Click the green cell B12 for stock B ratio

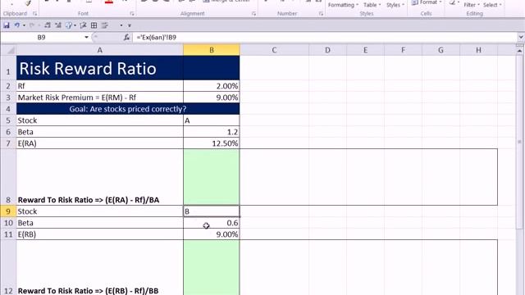(212, 268)
